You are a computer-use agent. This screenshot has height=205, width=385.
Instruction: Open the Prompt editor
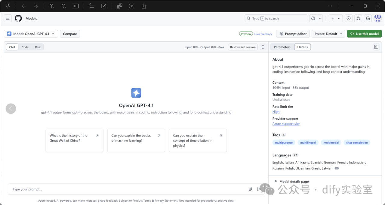pos(292,34)
